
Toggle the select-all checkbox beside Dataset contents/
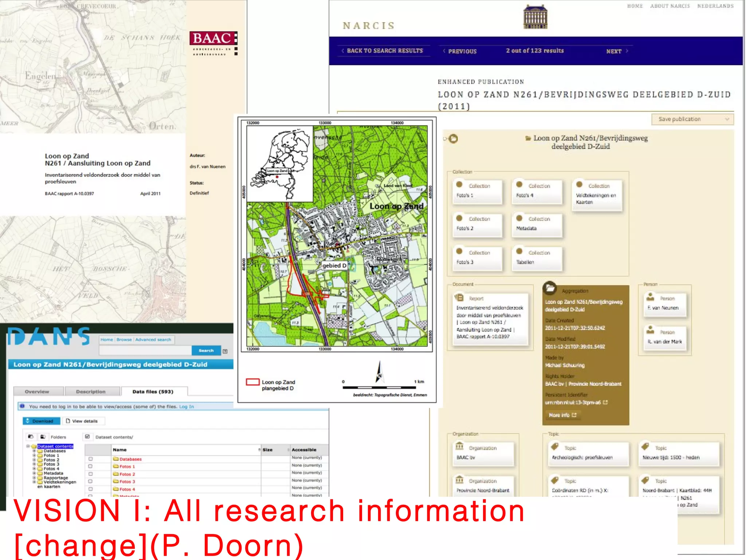pyautogui.click(x=87, y=436)
